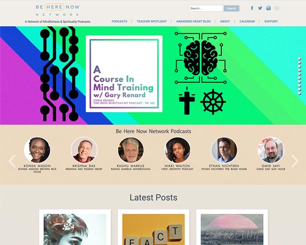
Task: Select the first hero slider dot indicator
Action: tap(299, 58)
